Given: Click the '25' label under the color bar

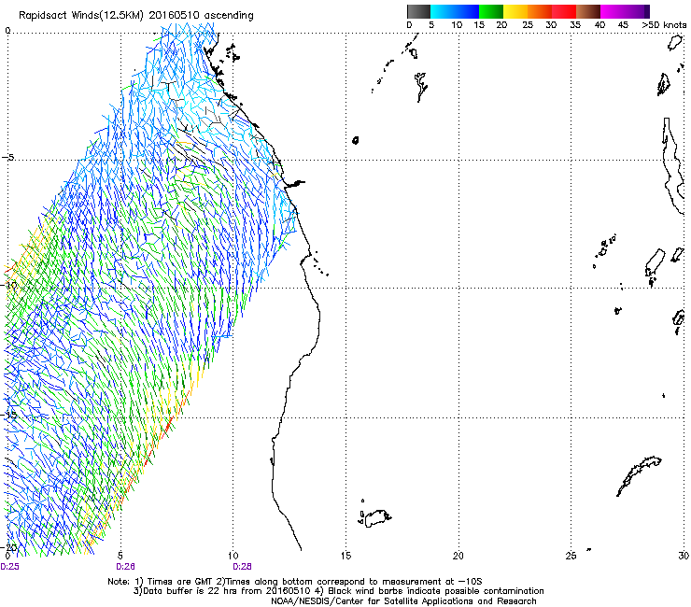Looking at the screenshot, I should coord(528,25).
